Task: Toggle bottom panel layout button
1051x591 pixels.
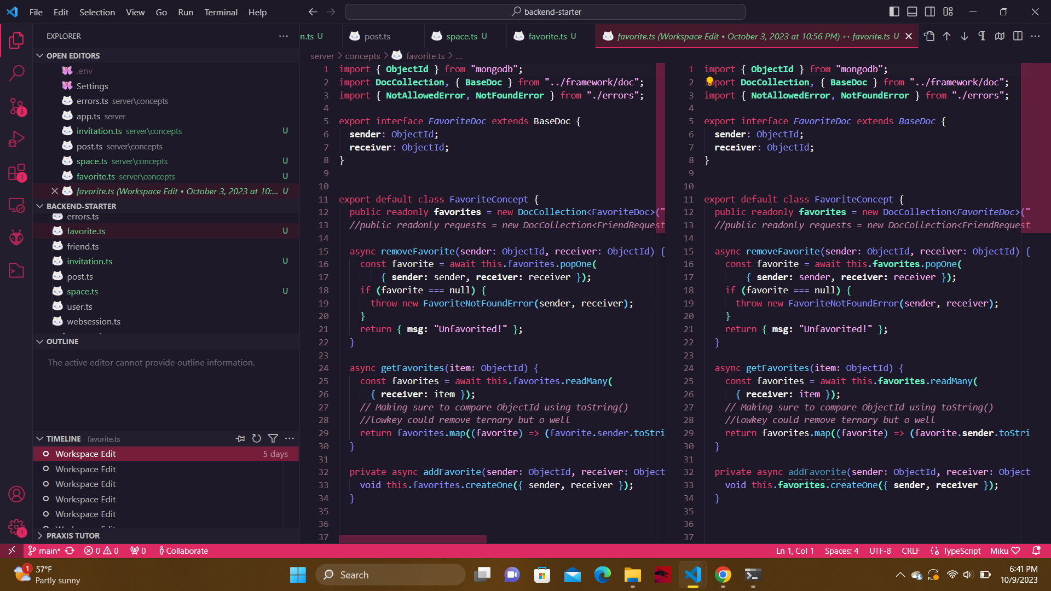Action: pyautogui.click(x=912, y=11)
